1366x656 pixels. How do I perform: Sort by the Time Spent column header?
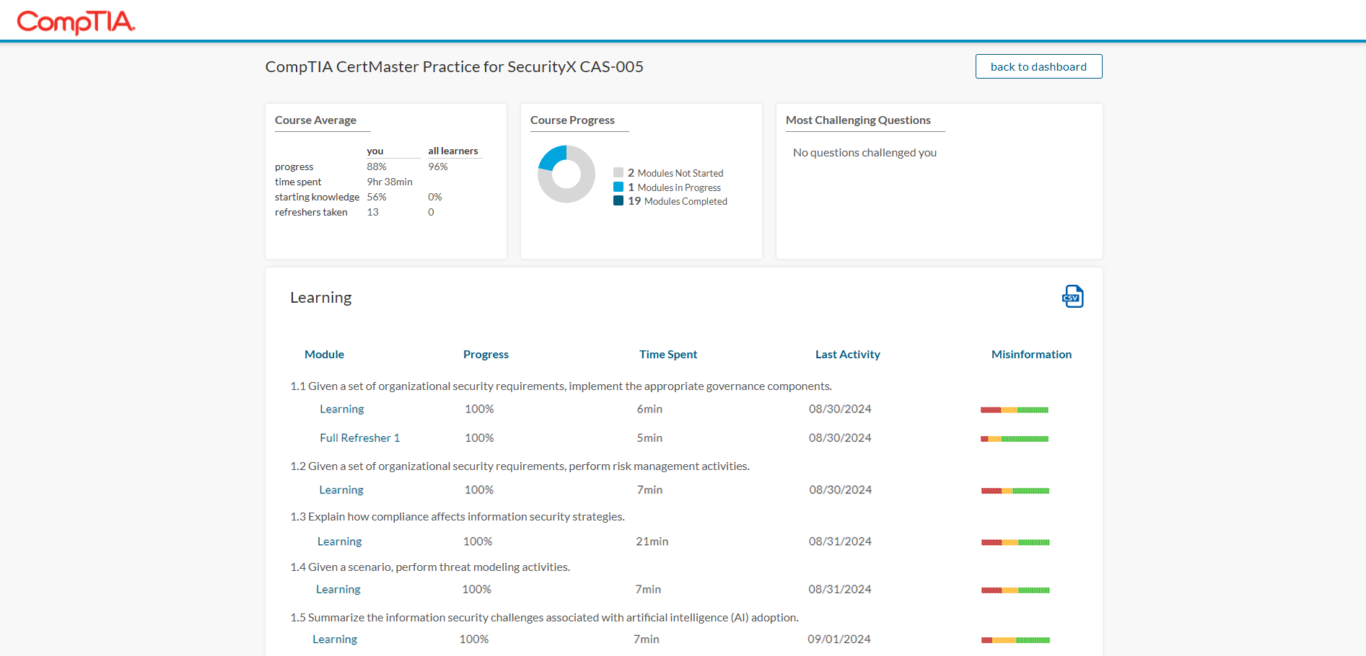(x=668, y=354)
